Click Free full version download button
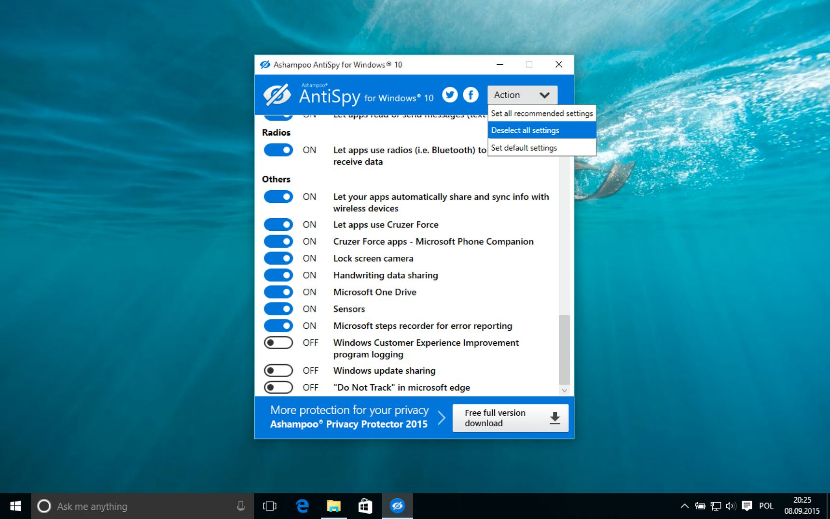 click(x=510, y=418)
